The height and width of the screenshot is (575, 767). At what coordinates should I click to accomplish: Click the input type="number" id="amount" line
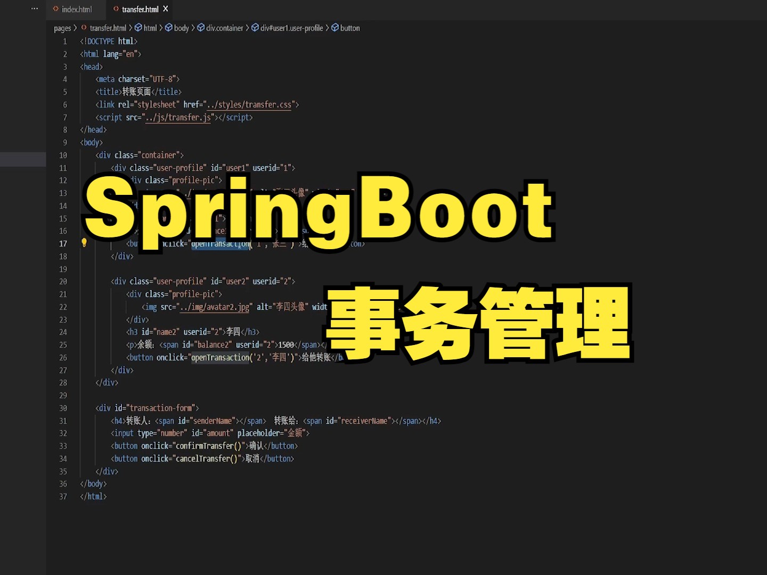(x=210, y=434)
